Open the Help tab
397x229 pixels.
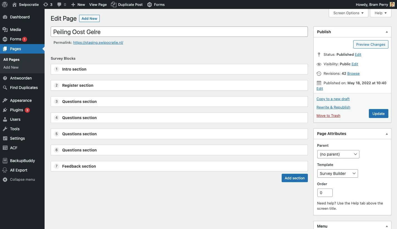tap(381, 13)
